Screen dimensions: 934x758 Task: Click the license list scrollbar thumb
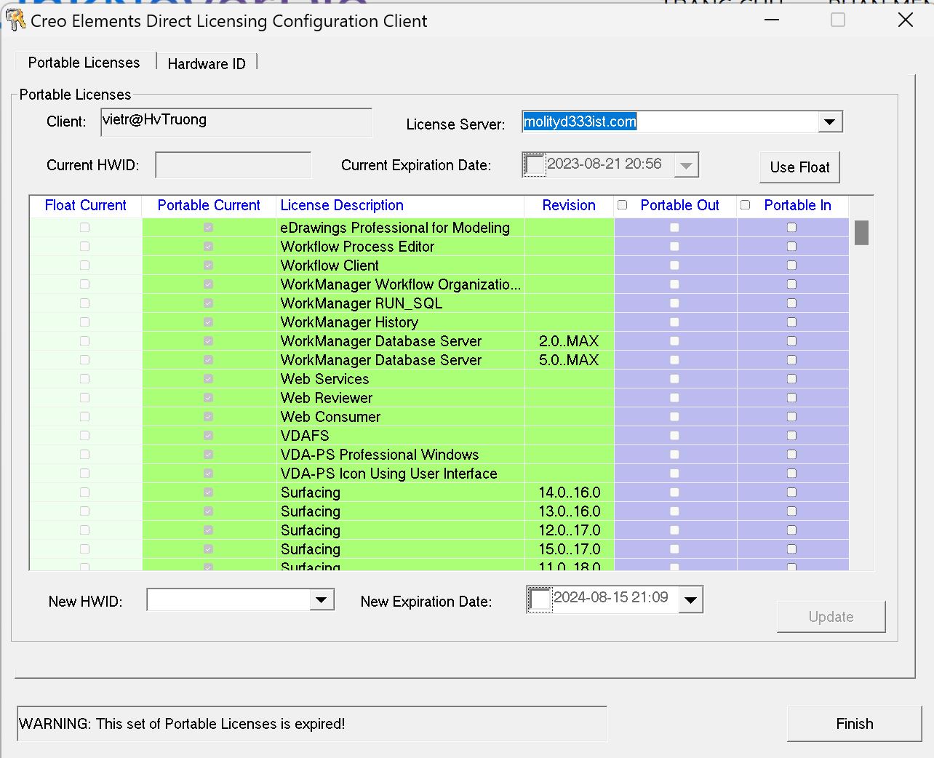861,231
